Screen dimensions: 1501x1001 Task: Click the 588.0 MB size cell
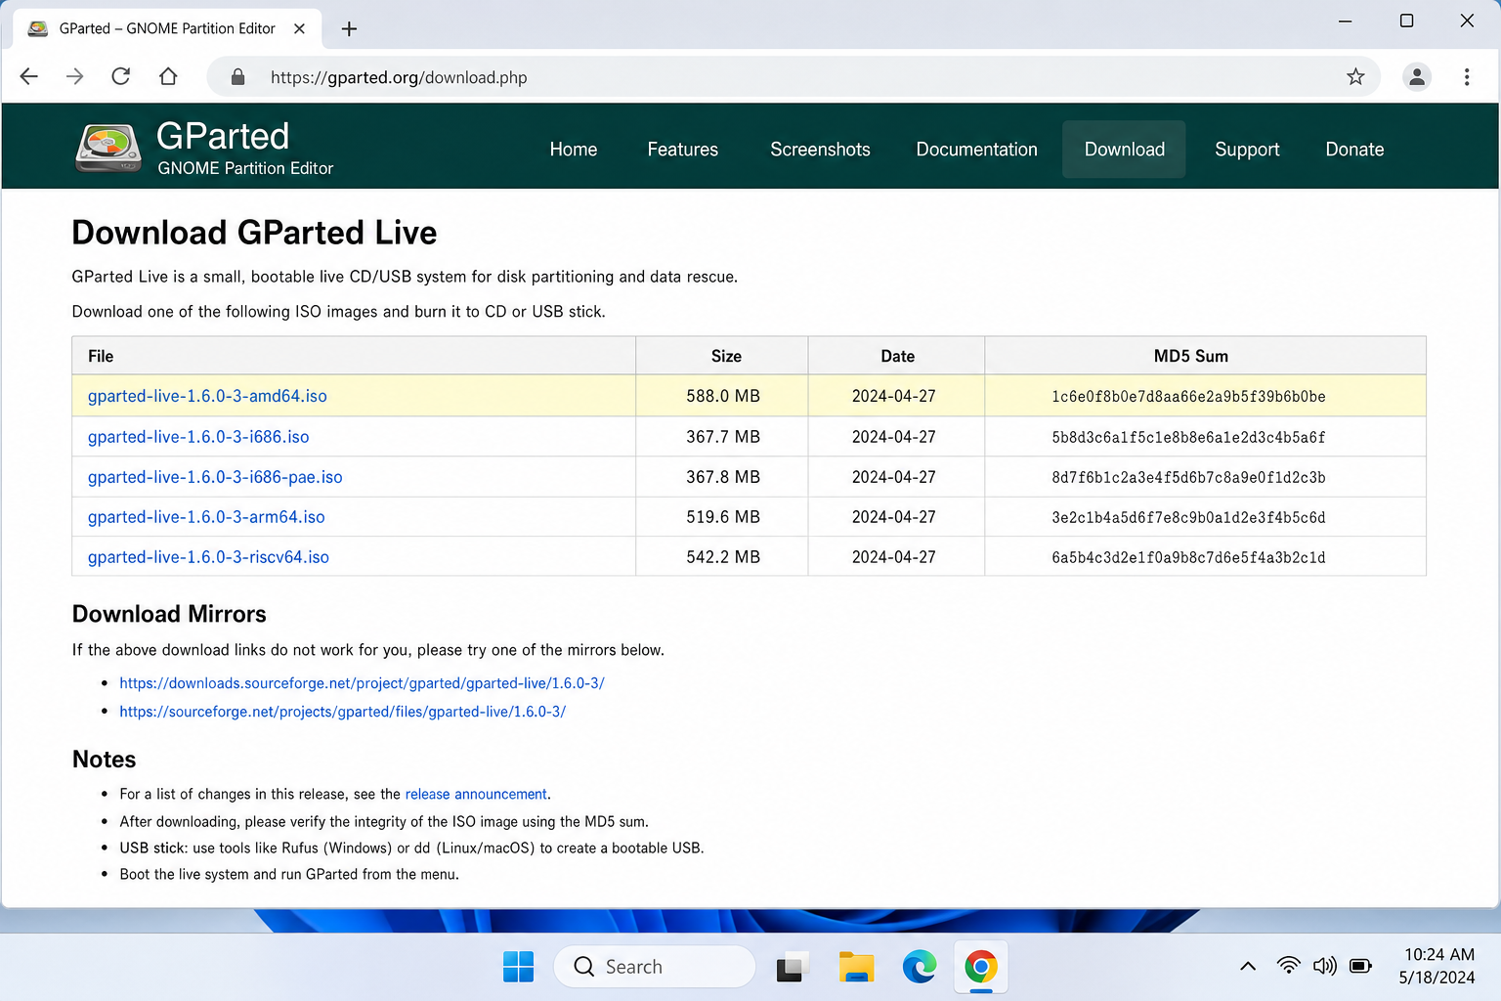(723, 396)
